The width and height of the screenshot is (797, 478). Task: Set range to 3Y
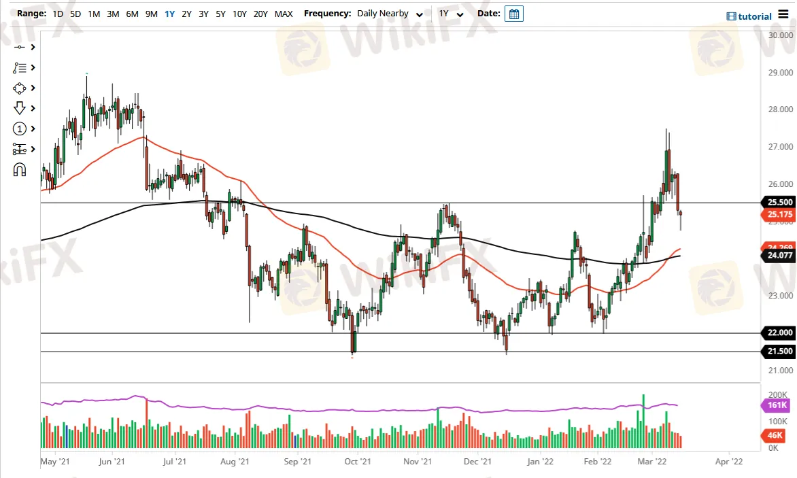(x=203, y=14)
